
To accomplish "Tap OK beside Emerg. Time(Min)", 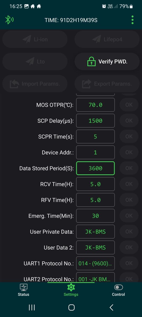I will tap(129, 216).
